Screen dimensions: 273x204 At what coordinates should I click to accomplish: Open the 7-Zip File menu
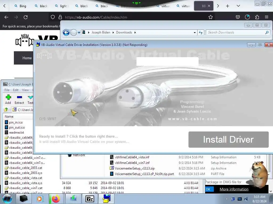pos(7,90)
